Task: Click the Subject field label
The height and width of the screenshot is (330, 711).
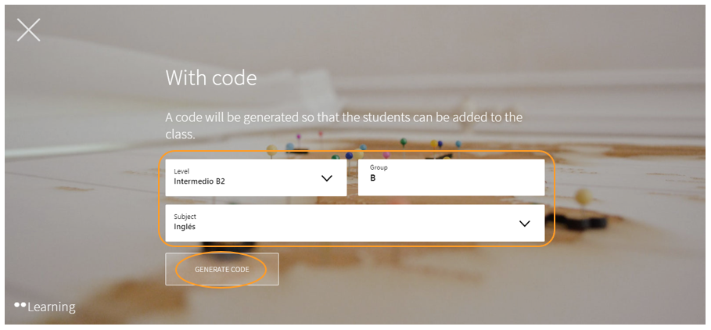Action: click(x=185, y=217)
